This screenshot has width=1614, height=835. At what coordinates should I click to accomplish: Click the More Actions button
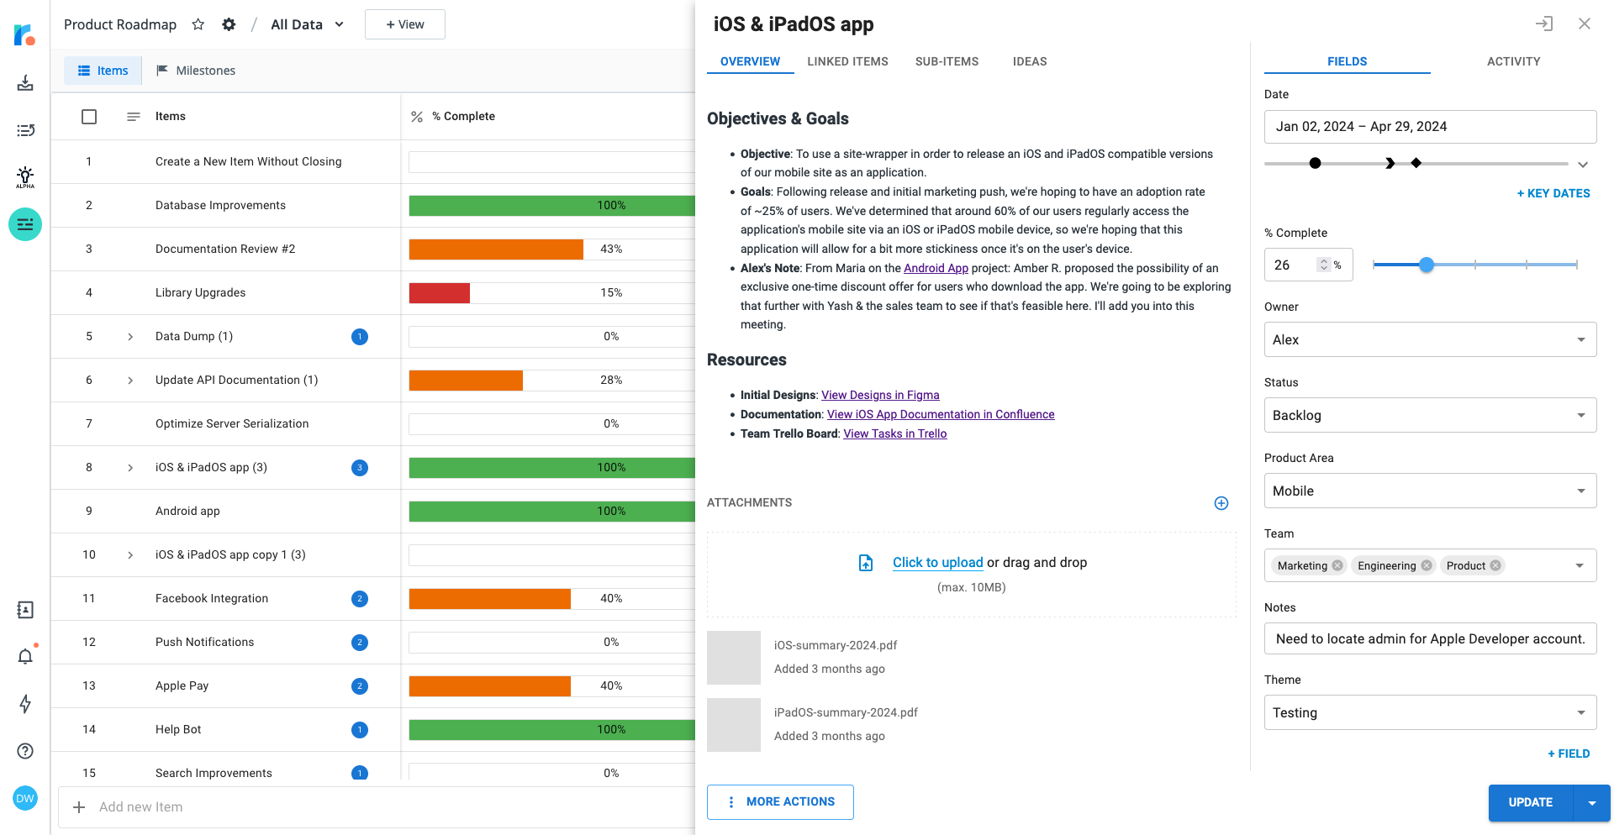tap(780, 801)
